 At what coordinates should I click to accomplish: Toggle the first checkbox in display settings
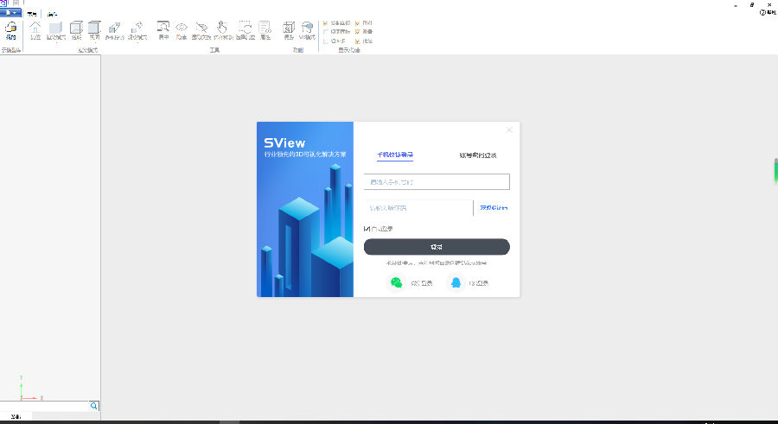tap(325, 22)
